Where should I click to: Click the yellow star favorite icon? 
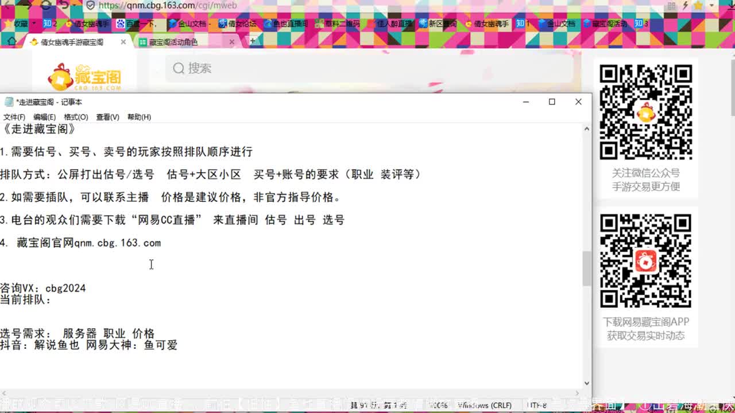click(698, 5)
